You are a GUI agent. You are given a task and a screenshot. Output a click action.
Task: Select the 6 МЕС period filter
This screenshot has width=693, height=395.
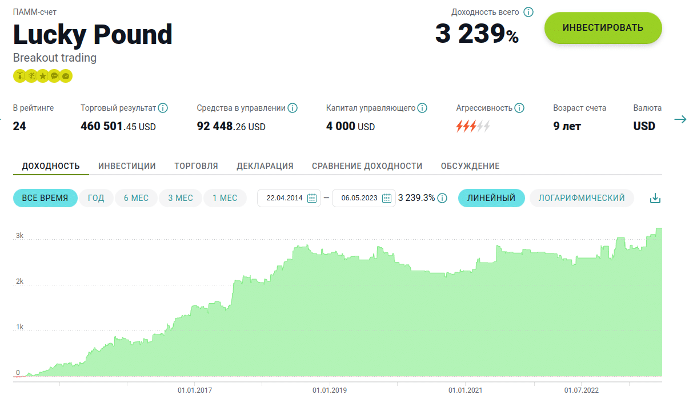point(136,198)
